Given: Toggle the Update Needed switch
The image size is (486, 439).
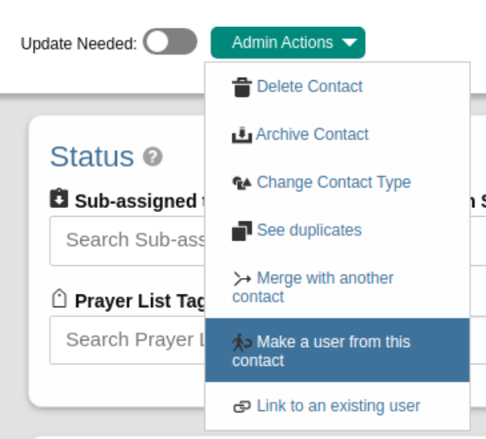Looking at the screenshot, I should coord(170,41).
